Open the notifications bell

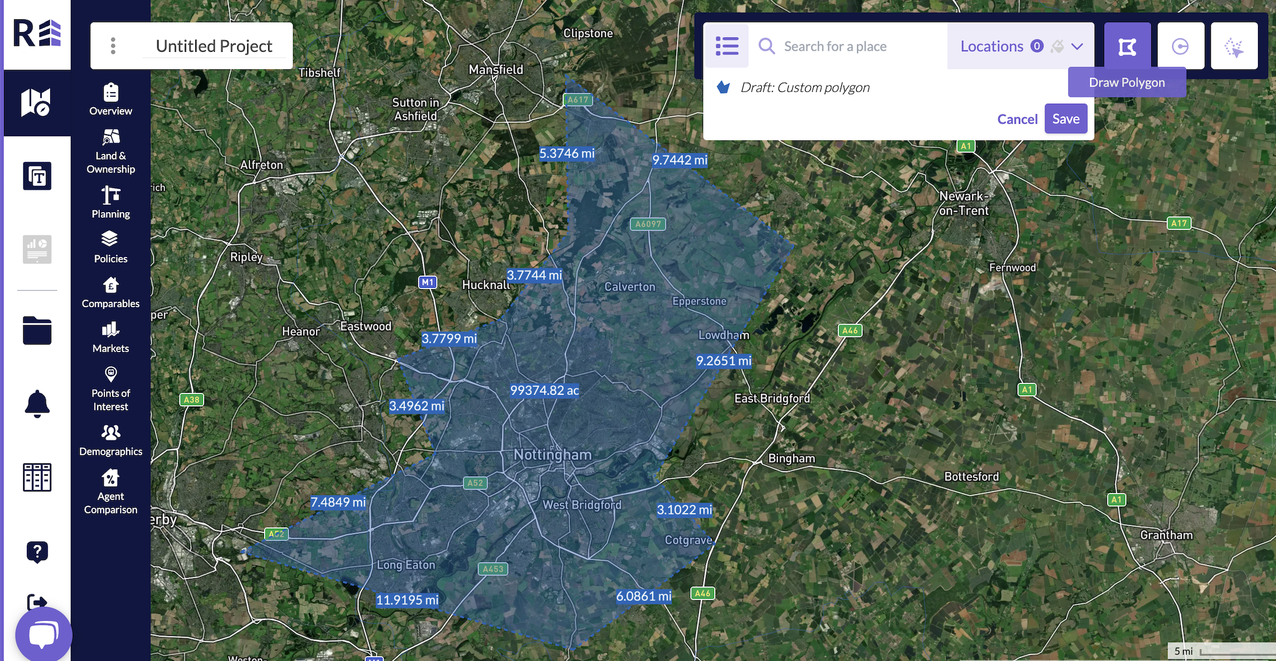click(37, 403)
